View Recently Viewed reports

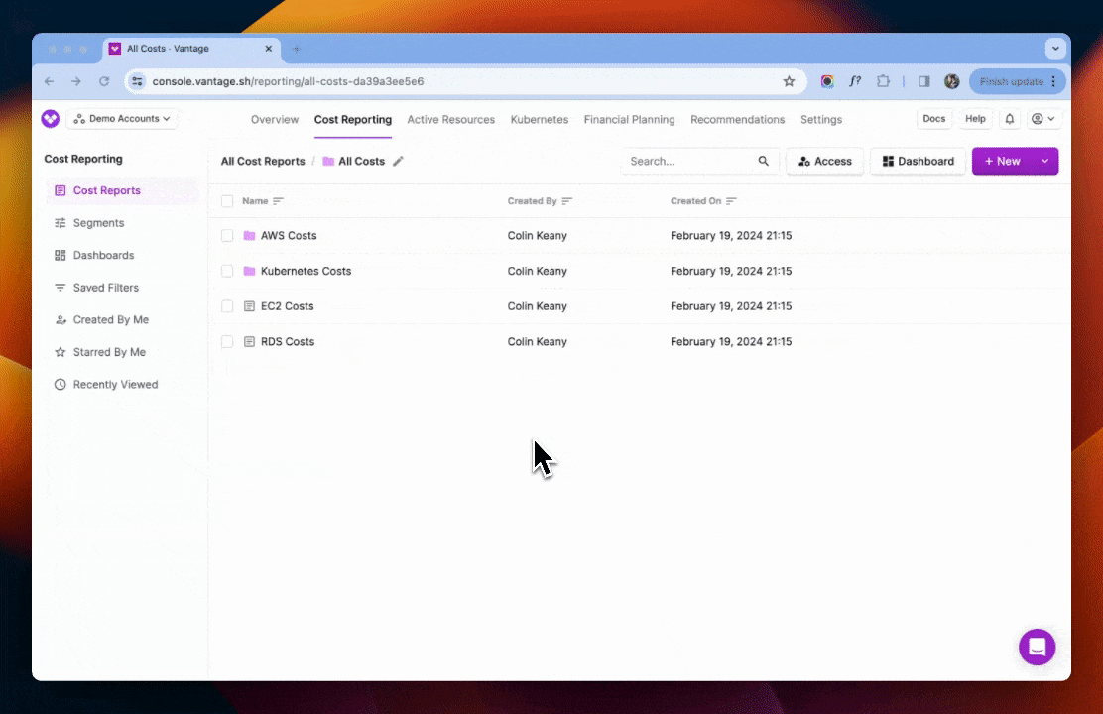point(114,384)
